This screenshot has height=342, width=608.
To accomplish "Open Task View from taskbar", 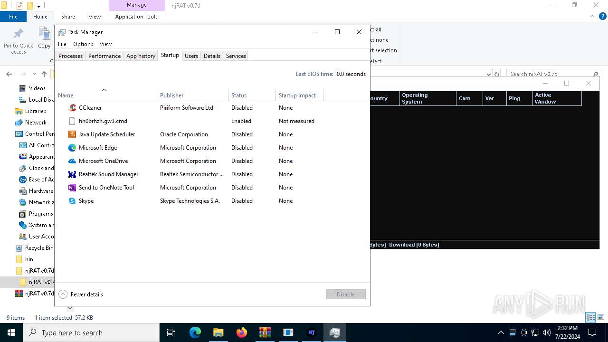I will [171, 332].
